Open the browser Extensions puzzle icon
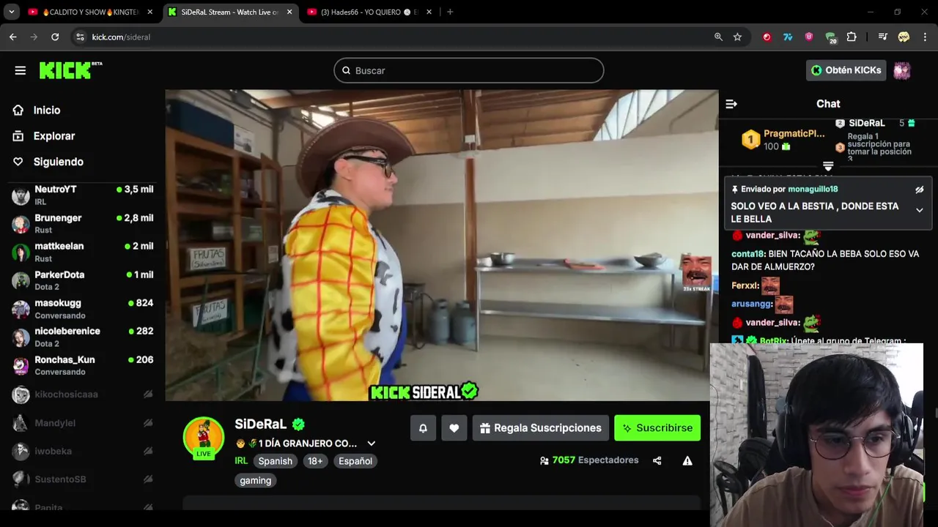The height and width of the screenshot is (527, 938). pos(852,37)
